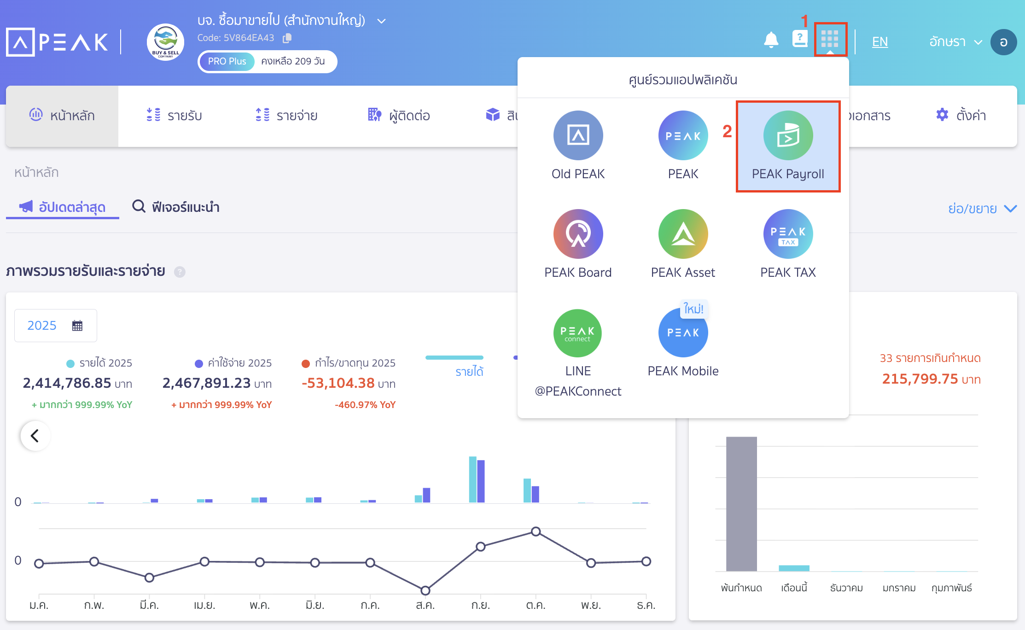Screen dimensions: 1025x630
Task: Select the PEAK TAX app icon
Action: [788, 234]
